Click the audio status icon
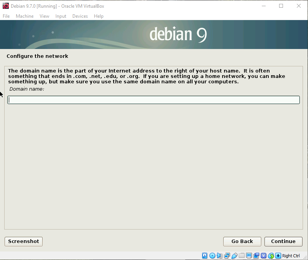 219,256
